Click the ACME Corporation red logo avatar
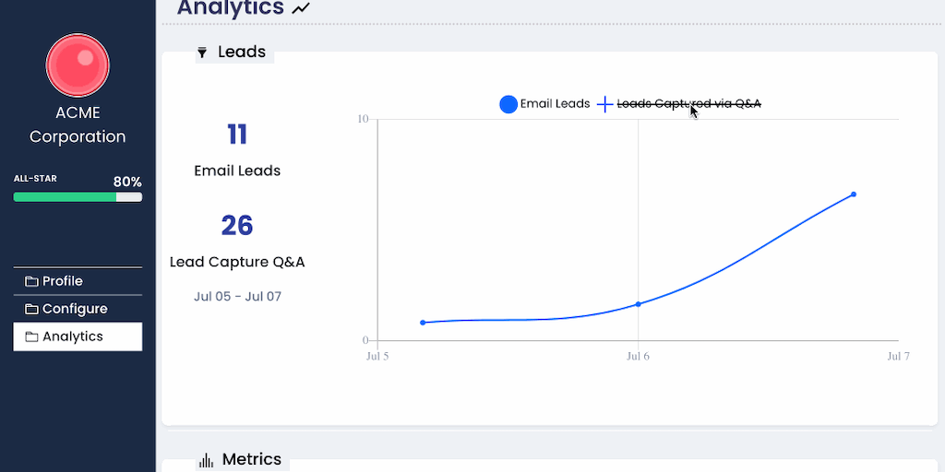 [x=78, y=65]
